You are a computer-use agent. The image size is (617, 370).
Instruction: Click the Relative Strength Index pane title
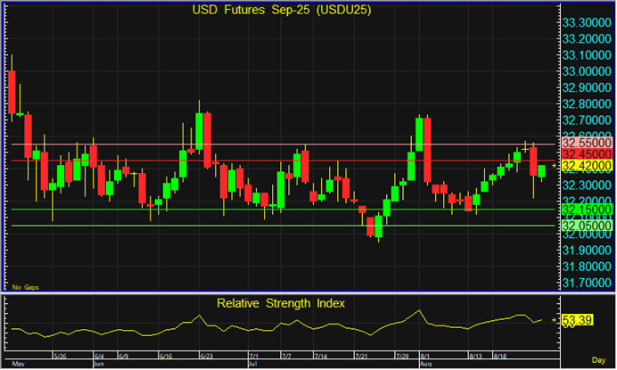(281, 303)
